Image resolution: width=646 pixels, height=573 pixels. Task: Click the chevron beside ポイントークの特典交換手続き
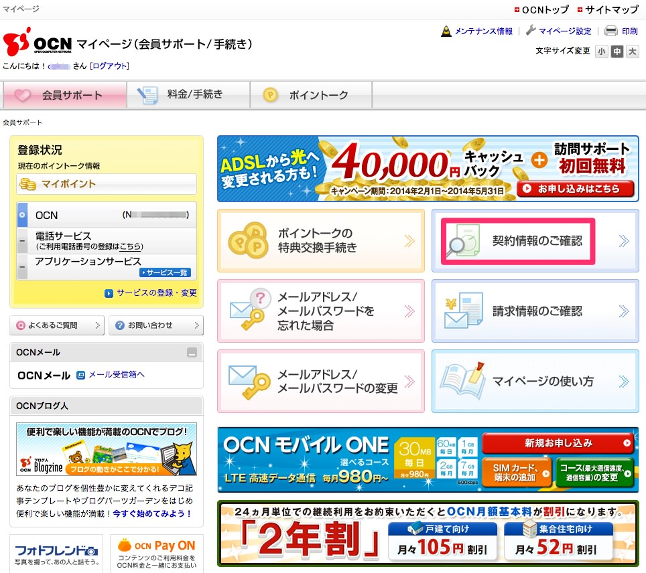pyautogui.click(x=409, y=240)
